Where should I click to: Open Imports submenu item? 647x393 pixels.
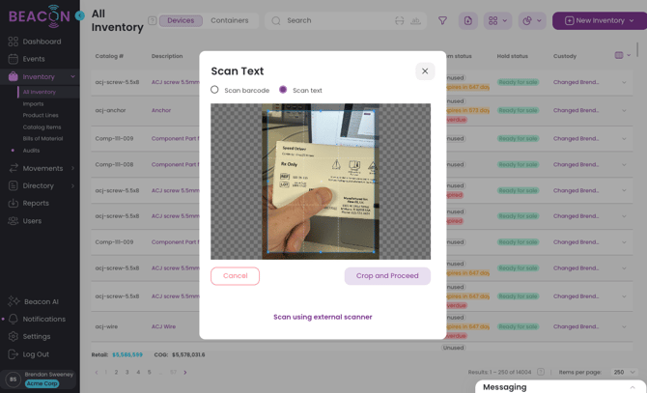coord(33,104)
